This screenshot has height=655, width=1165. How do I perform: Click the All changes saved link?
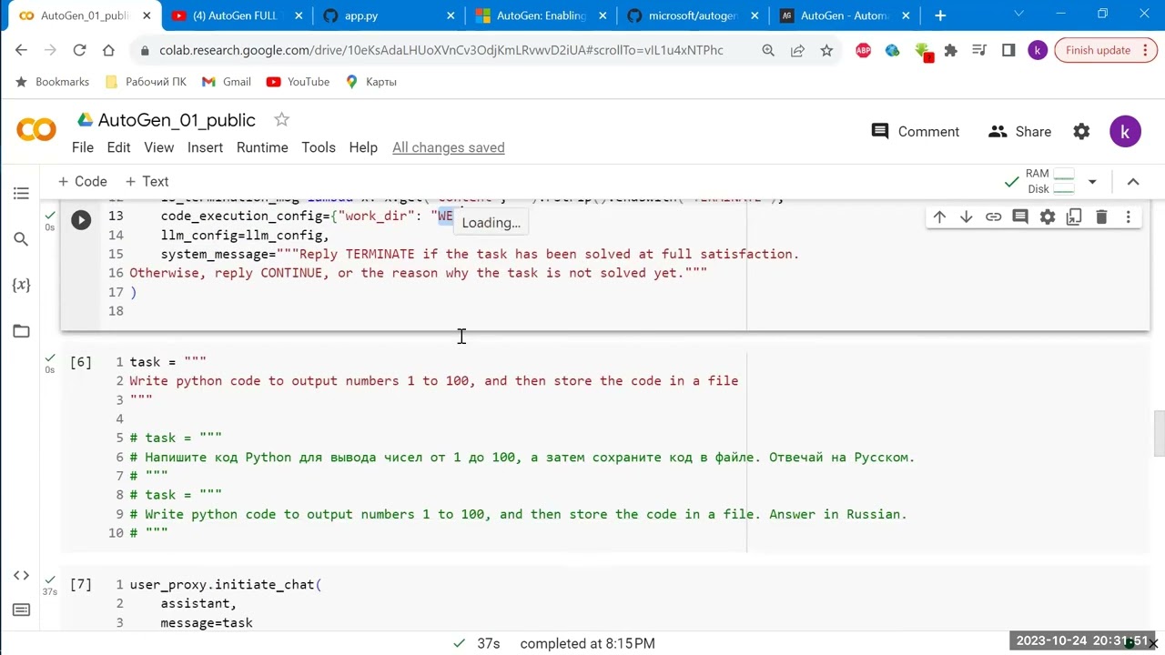pos(449,147)
